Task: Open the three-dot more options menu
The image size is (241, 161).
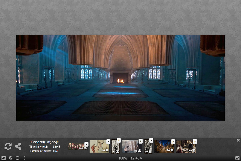Action: click(24, 158)
